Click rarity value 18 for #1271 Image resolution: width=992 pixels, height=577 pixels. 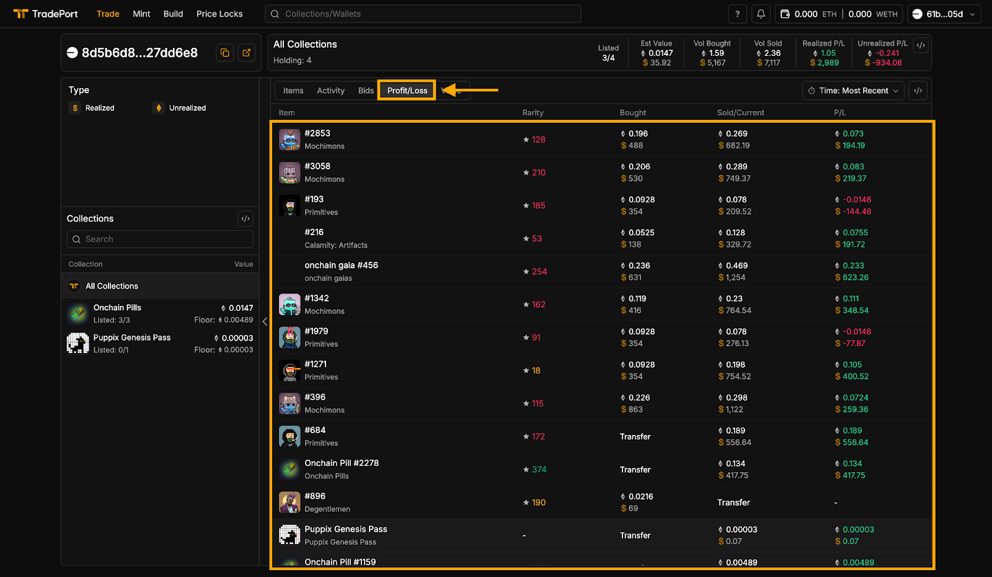point(536,370)
